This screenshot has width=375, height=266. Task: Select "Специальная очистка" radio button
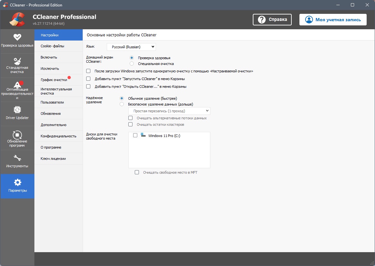[132, 64]
